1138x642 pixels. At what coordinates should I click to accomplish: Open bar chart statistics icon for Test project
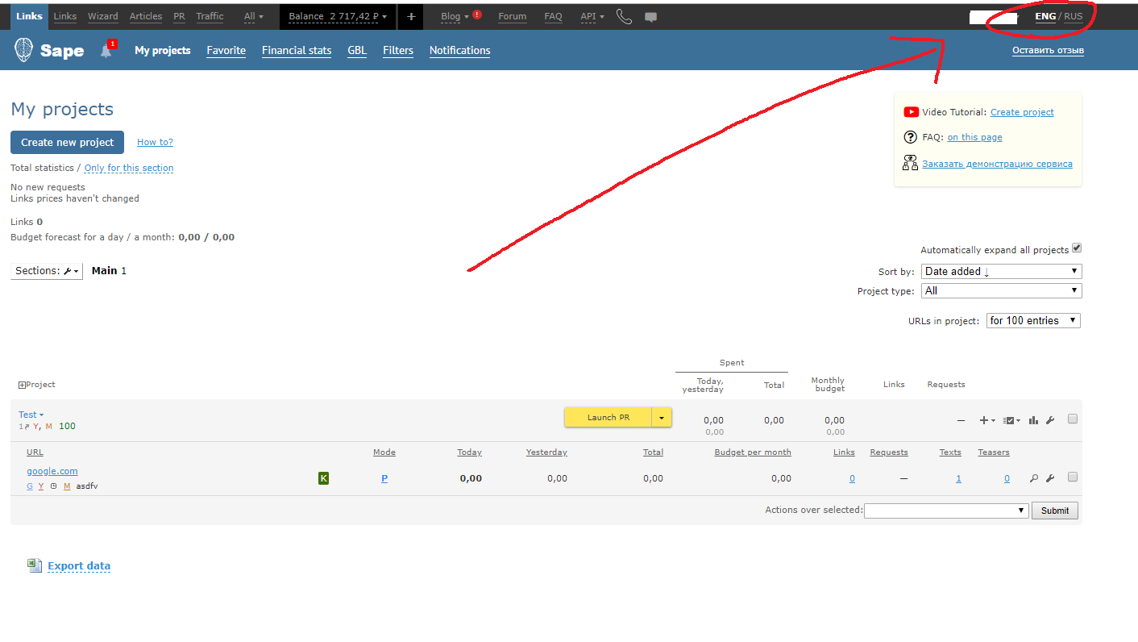pyautogui.click(x=1033, y=420)
